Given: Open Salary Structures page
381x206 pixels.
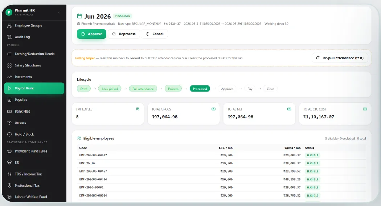Looking at the screenshot, I should [34, 65].
